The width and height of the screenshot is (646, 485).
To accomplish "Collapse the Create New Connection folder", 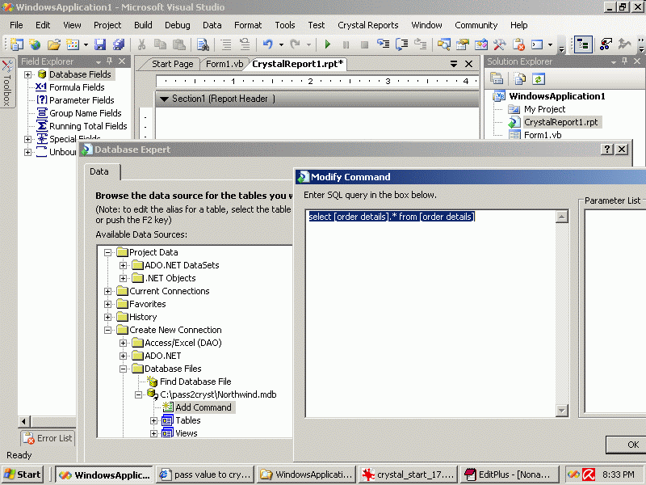I will click(x=107, y=330).
